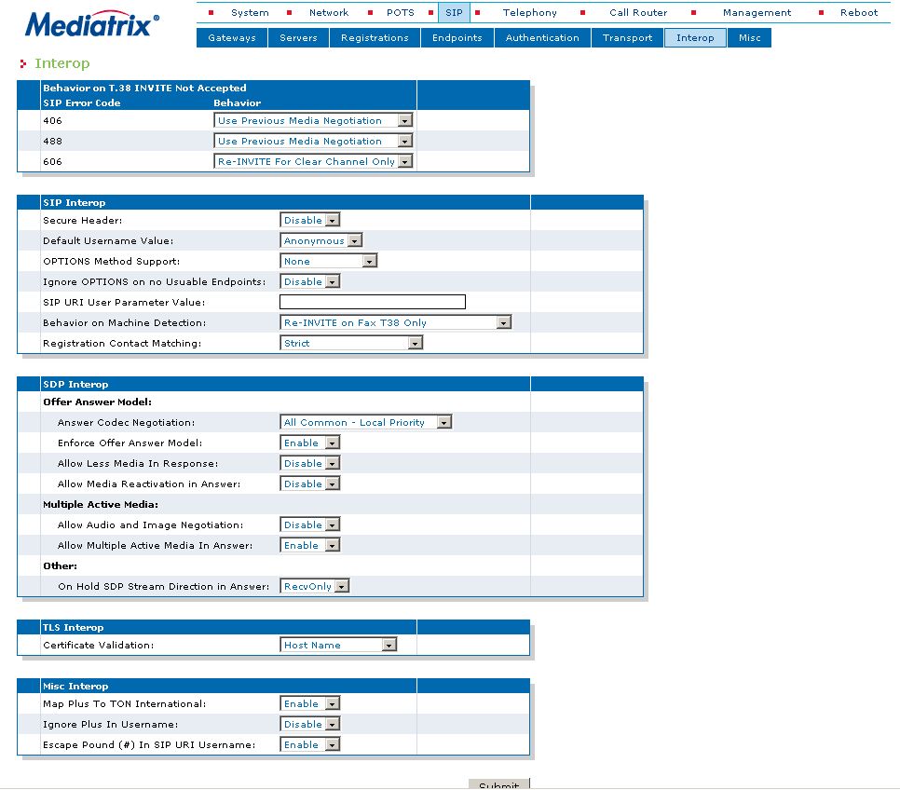
Task: Switch to the Transport tab
Action: coord(627,38)
